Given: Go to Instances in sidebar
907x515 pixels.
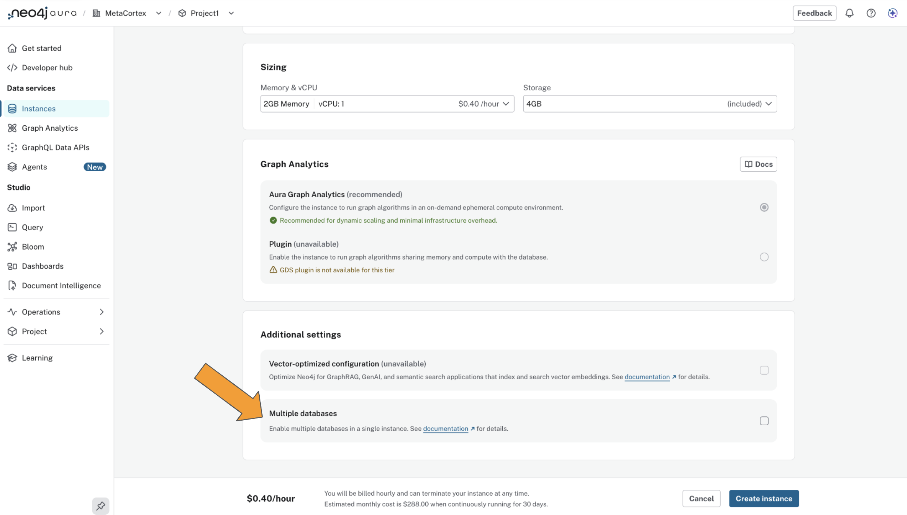Looking at the screenshot, I should coord(56,109).
